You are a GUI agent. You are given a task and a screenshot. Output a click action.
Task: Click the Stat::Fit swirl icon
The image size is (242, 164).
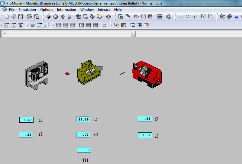230,17
